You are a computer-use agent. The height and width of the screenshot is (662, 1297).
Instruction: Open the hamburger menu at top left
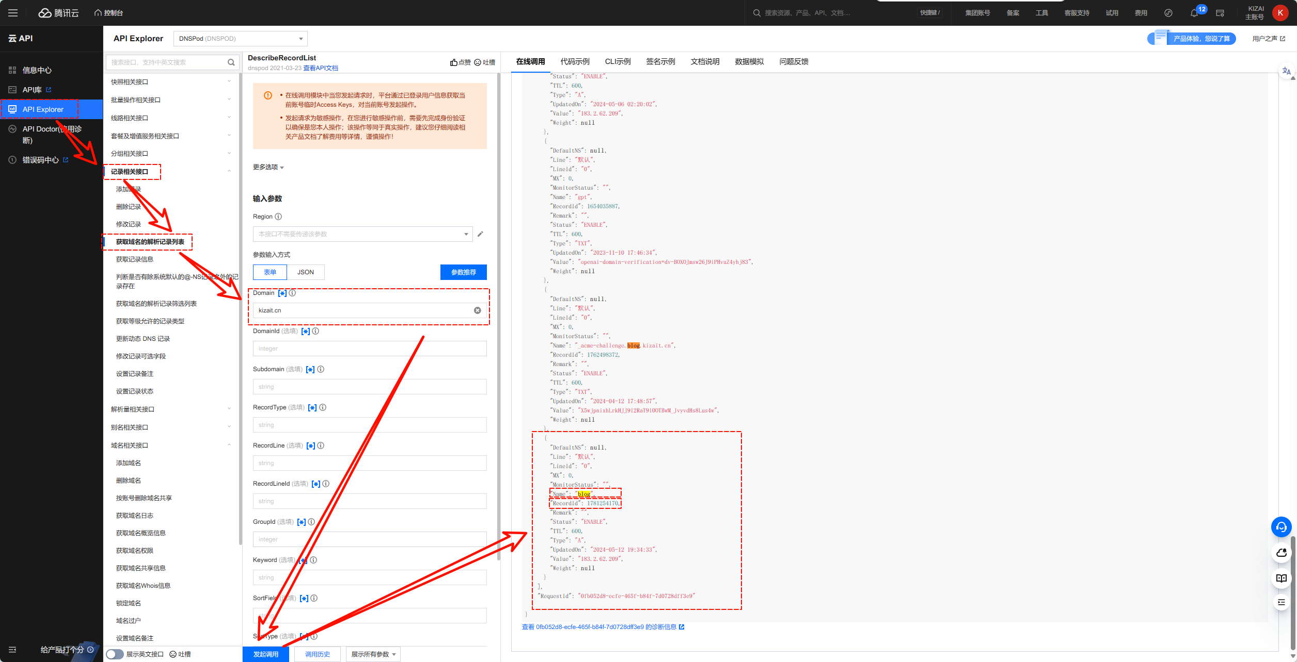coord(13,13)
